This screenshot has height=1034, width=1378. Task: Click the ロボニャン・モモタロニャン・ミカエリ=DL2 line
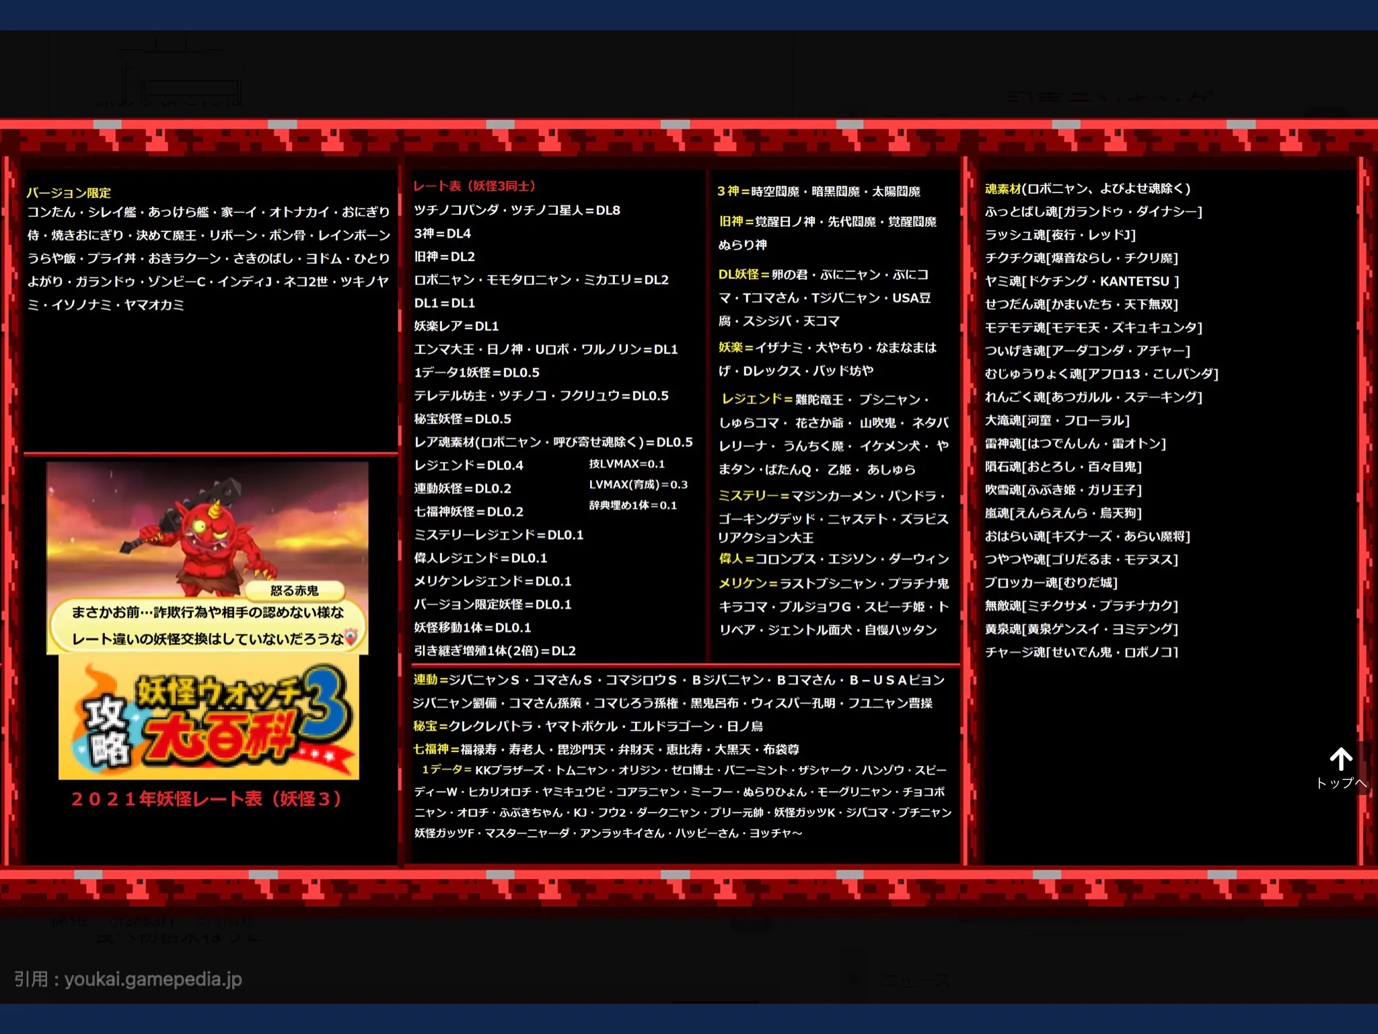pyautogui.click(x=541, y=279)
